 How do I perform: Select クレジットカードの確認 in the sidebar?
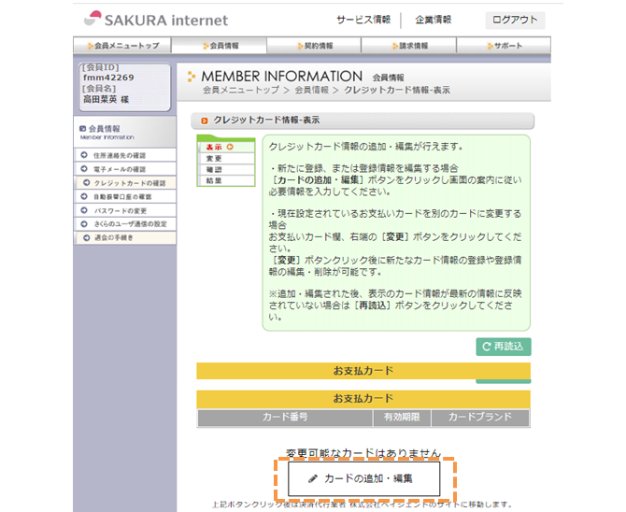(x=125, y=183)
